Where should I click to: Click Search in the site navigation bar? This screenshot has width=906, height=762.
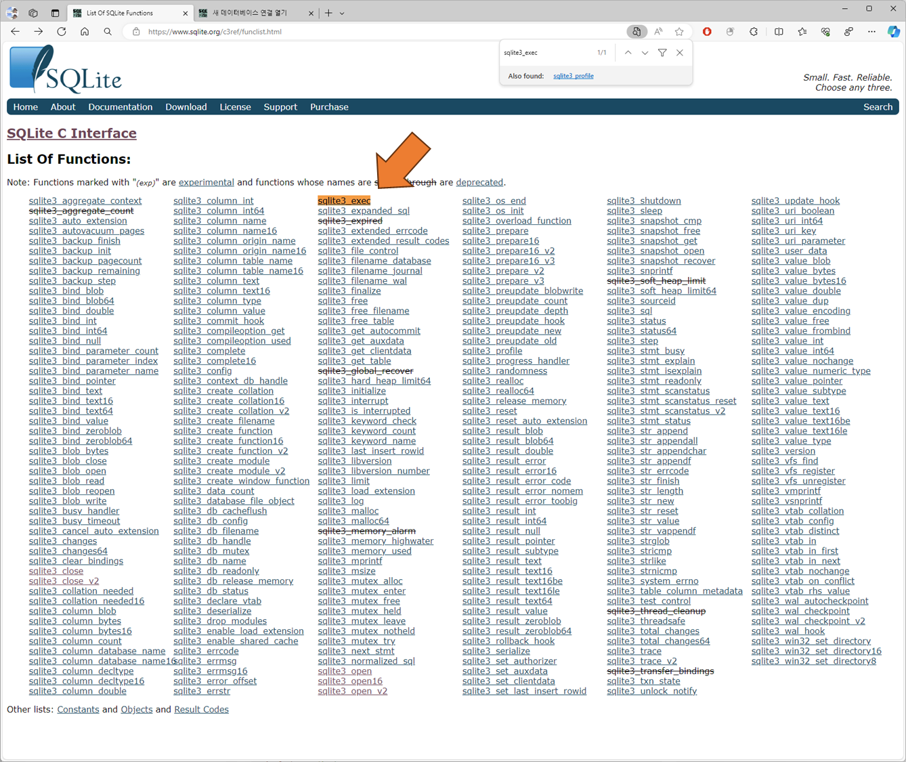[x=878, y=107]
